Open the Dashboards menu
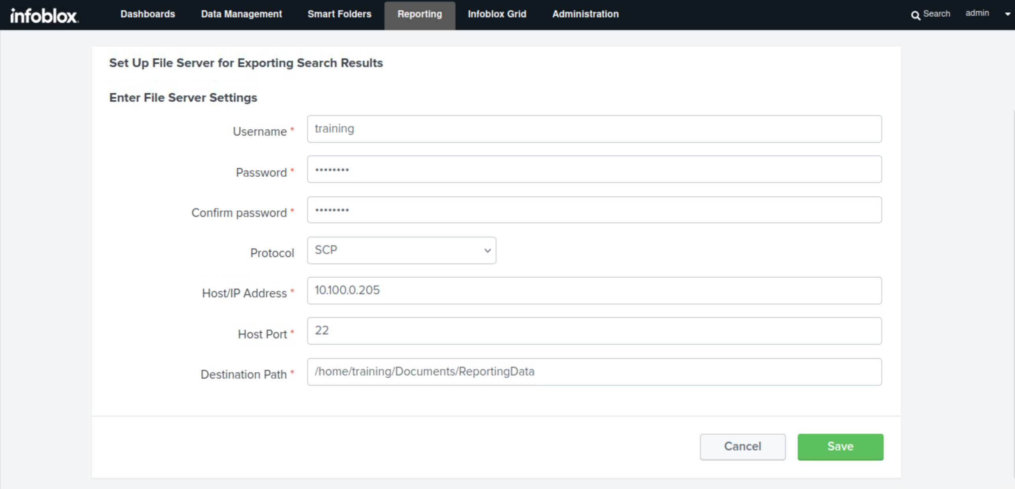Viewport: 1015px width, 489px height. [x=147, y=14]
